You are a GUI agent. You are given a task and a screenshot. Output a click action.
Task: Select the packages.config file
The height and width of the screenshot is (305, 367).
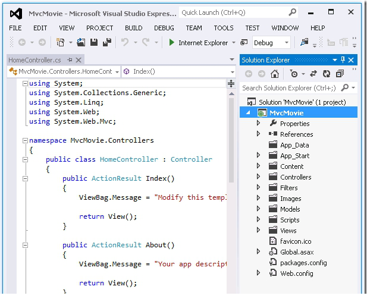point(303,263)
